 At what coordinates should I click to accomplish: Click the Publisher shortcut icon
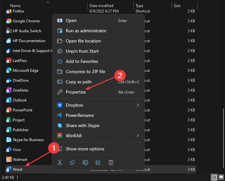tap(9, 130)
